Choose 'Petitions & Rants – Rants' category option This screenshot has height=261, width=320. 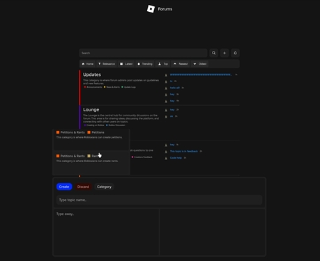[x=91, y=163]
